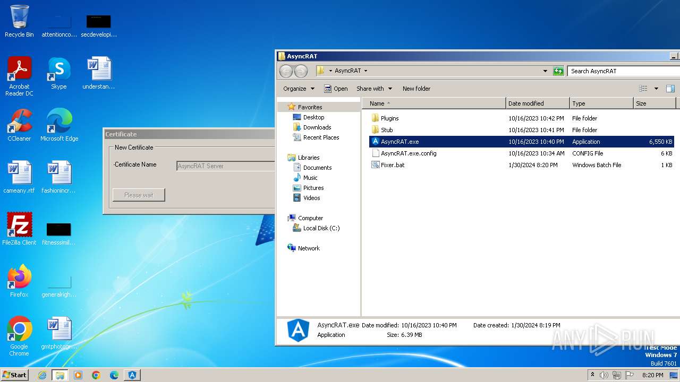
Task: Expand the AsyncRAT breadcrumb arrow
Action: pyautogui.click(x=365, y=71)
